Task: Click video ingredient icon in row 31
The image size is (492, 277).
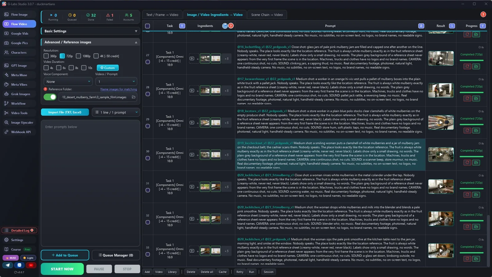Action: [x=192, y=187]
